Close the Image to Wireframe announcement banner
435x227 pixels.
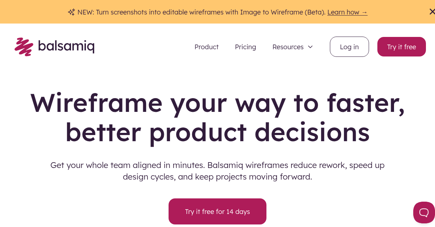coord(432,12)
